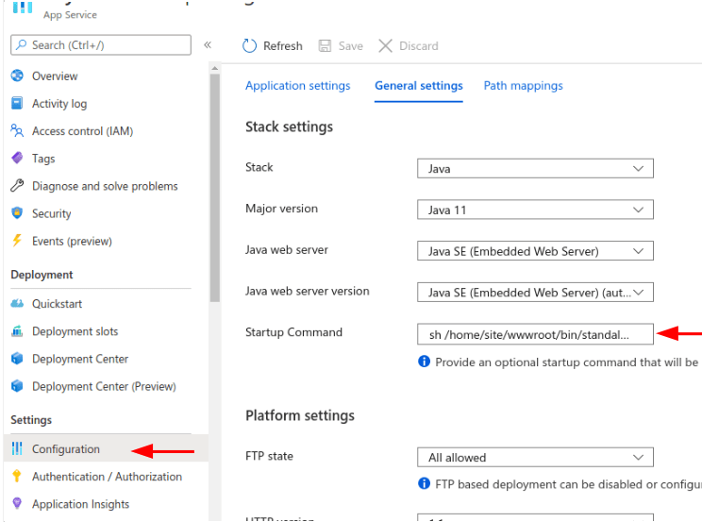Click the Access control (IAM) people icon

pyautogui.click(x=17, y=131)
